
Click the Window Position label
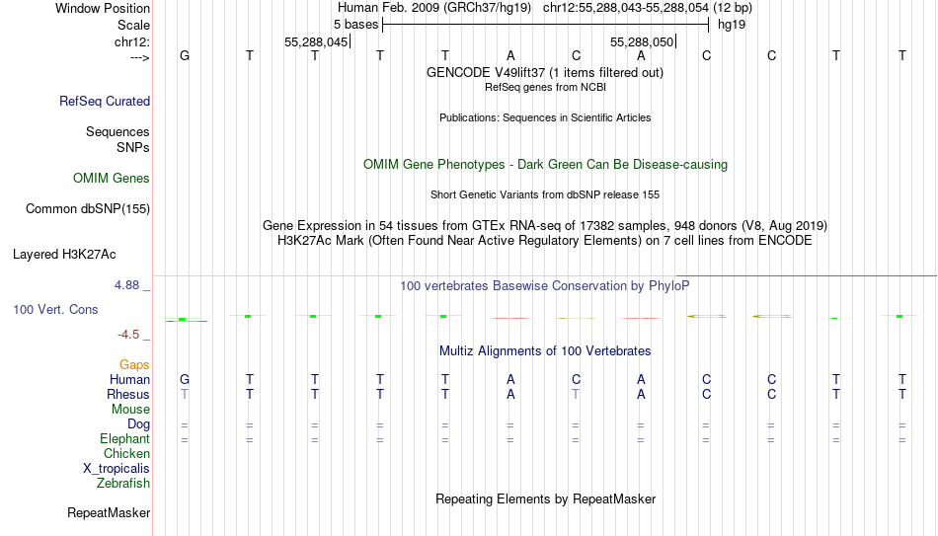(103, 8)
